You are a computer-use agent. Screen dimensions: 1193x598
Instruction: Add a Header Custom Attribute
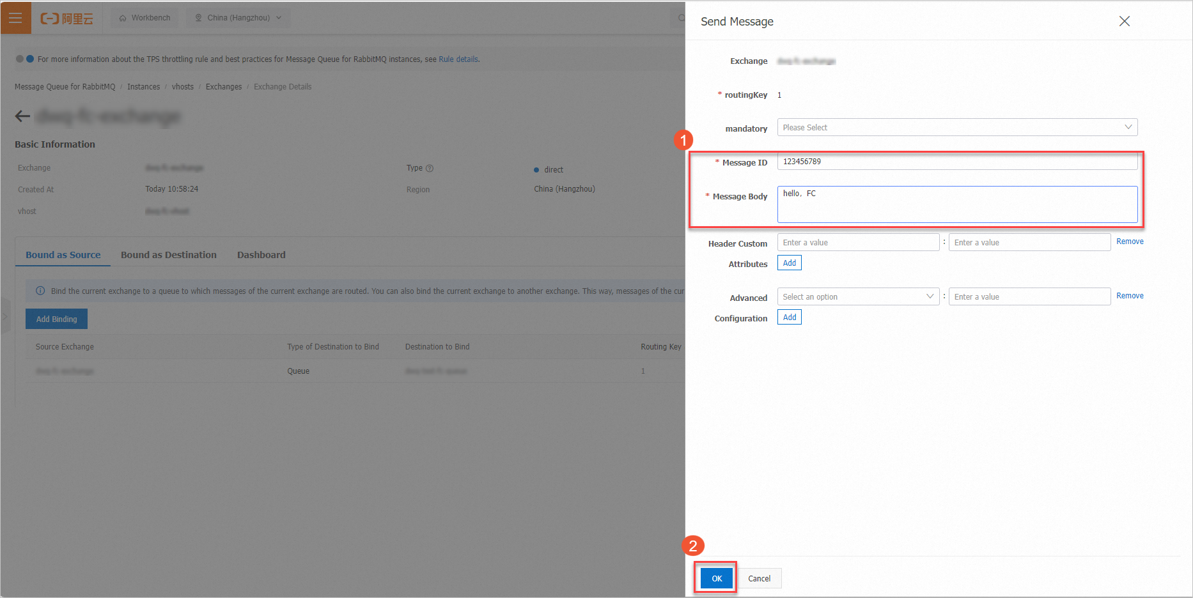point(790,263)
